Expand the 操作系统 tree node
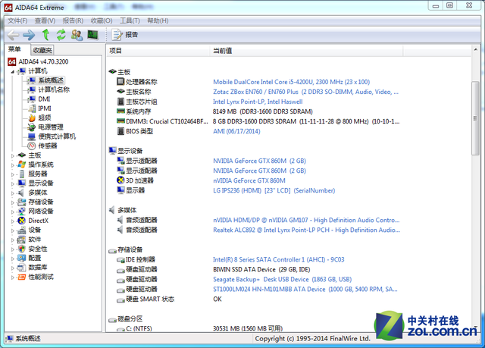 click(13, 165)
